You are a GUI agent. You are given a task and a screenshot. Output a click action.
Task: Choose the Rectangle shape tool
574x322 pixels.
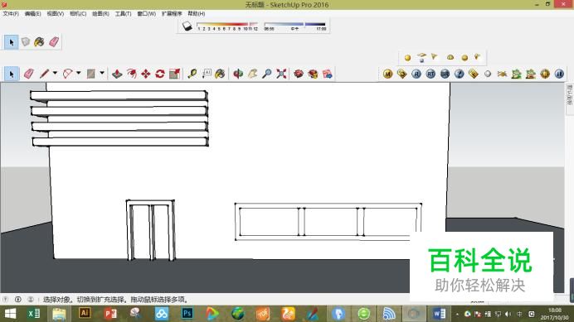tap(91, 74)
